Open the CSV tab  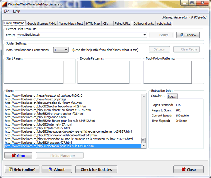(107, 23)
